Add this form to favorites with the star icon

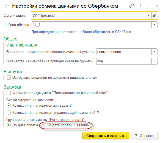coord(7,6)
